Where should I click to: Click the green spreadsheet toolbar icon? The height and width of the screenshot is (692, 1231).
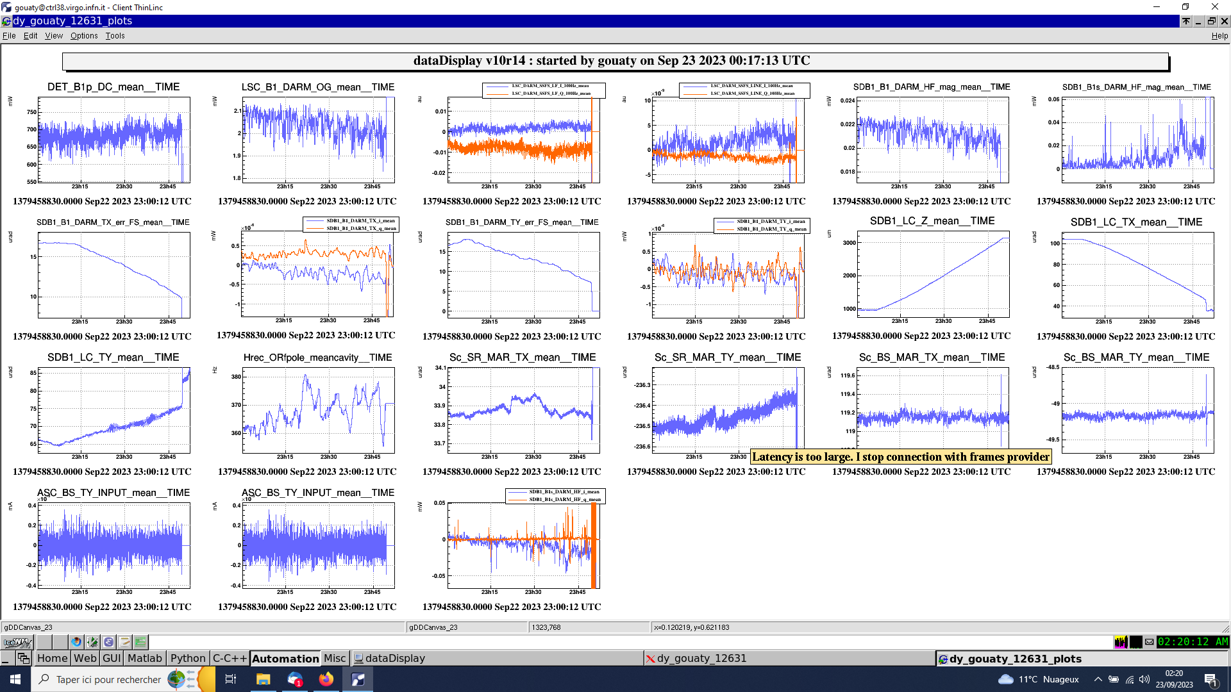coord(141,642)
